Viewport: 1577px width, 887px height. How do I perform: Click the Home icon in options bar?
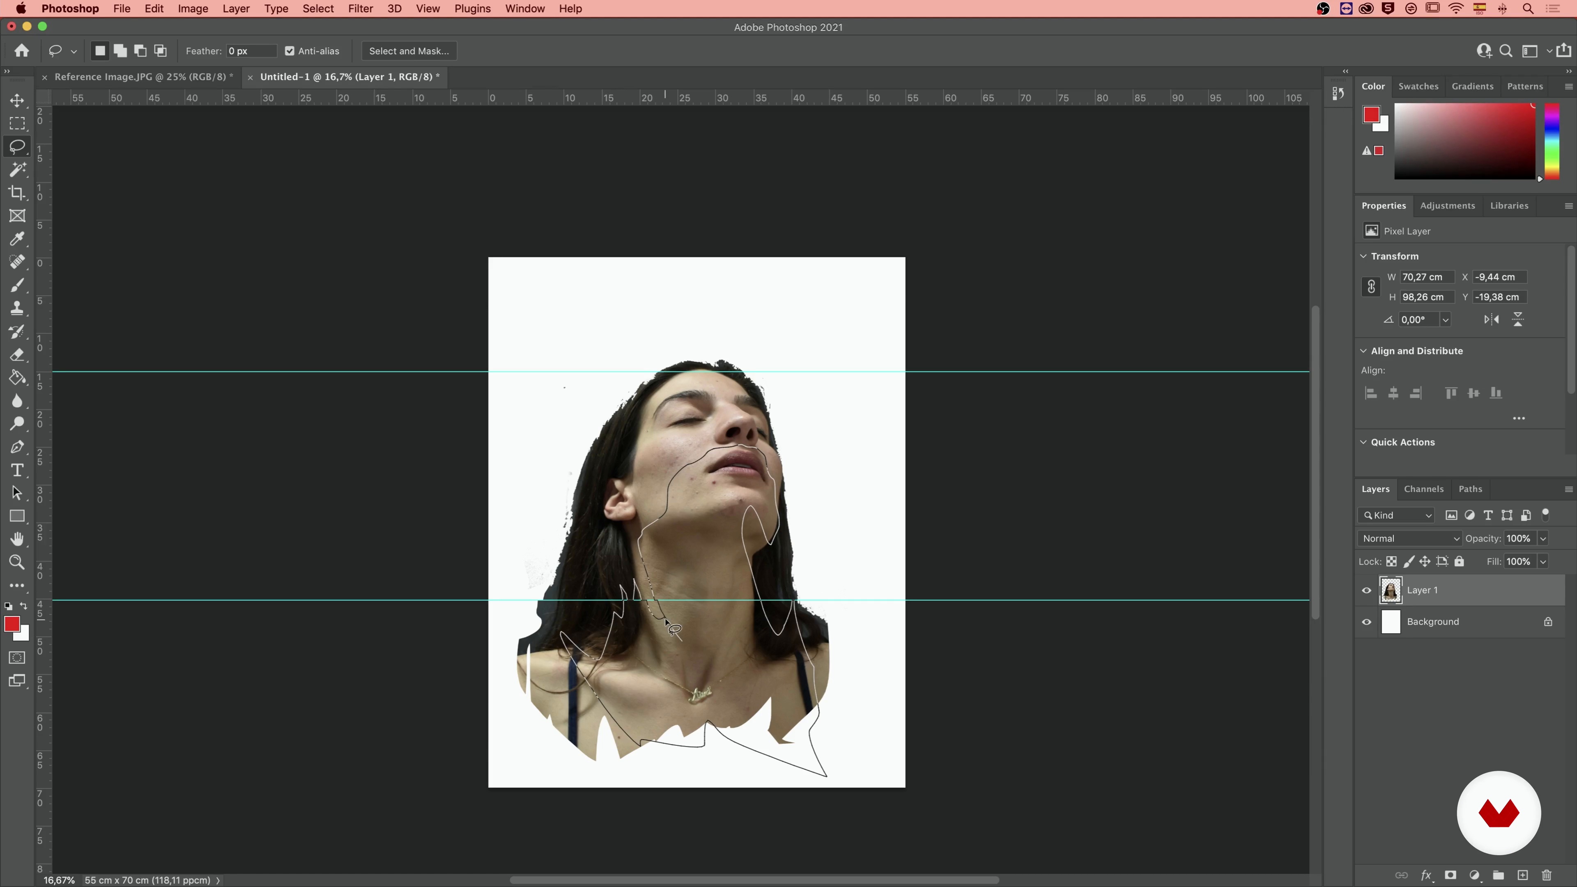click(x=22, y=51)
